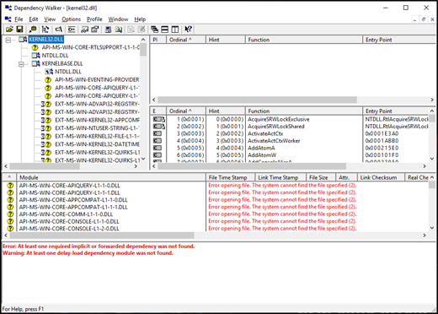Click the Save toolbar icon
Viewport: 438px width, 314px height.
point(19,30)
